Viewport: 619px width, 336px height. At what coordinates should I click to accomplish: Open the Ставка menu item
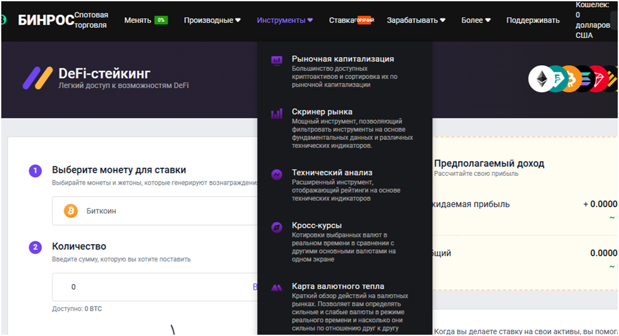tap(342, 20)
